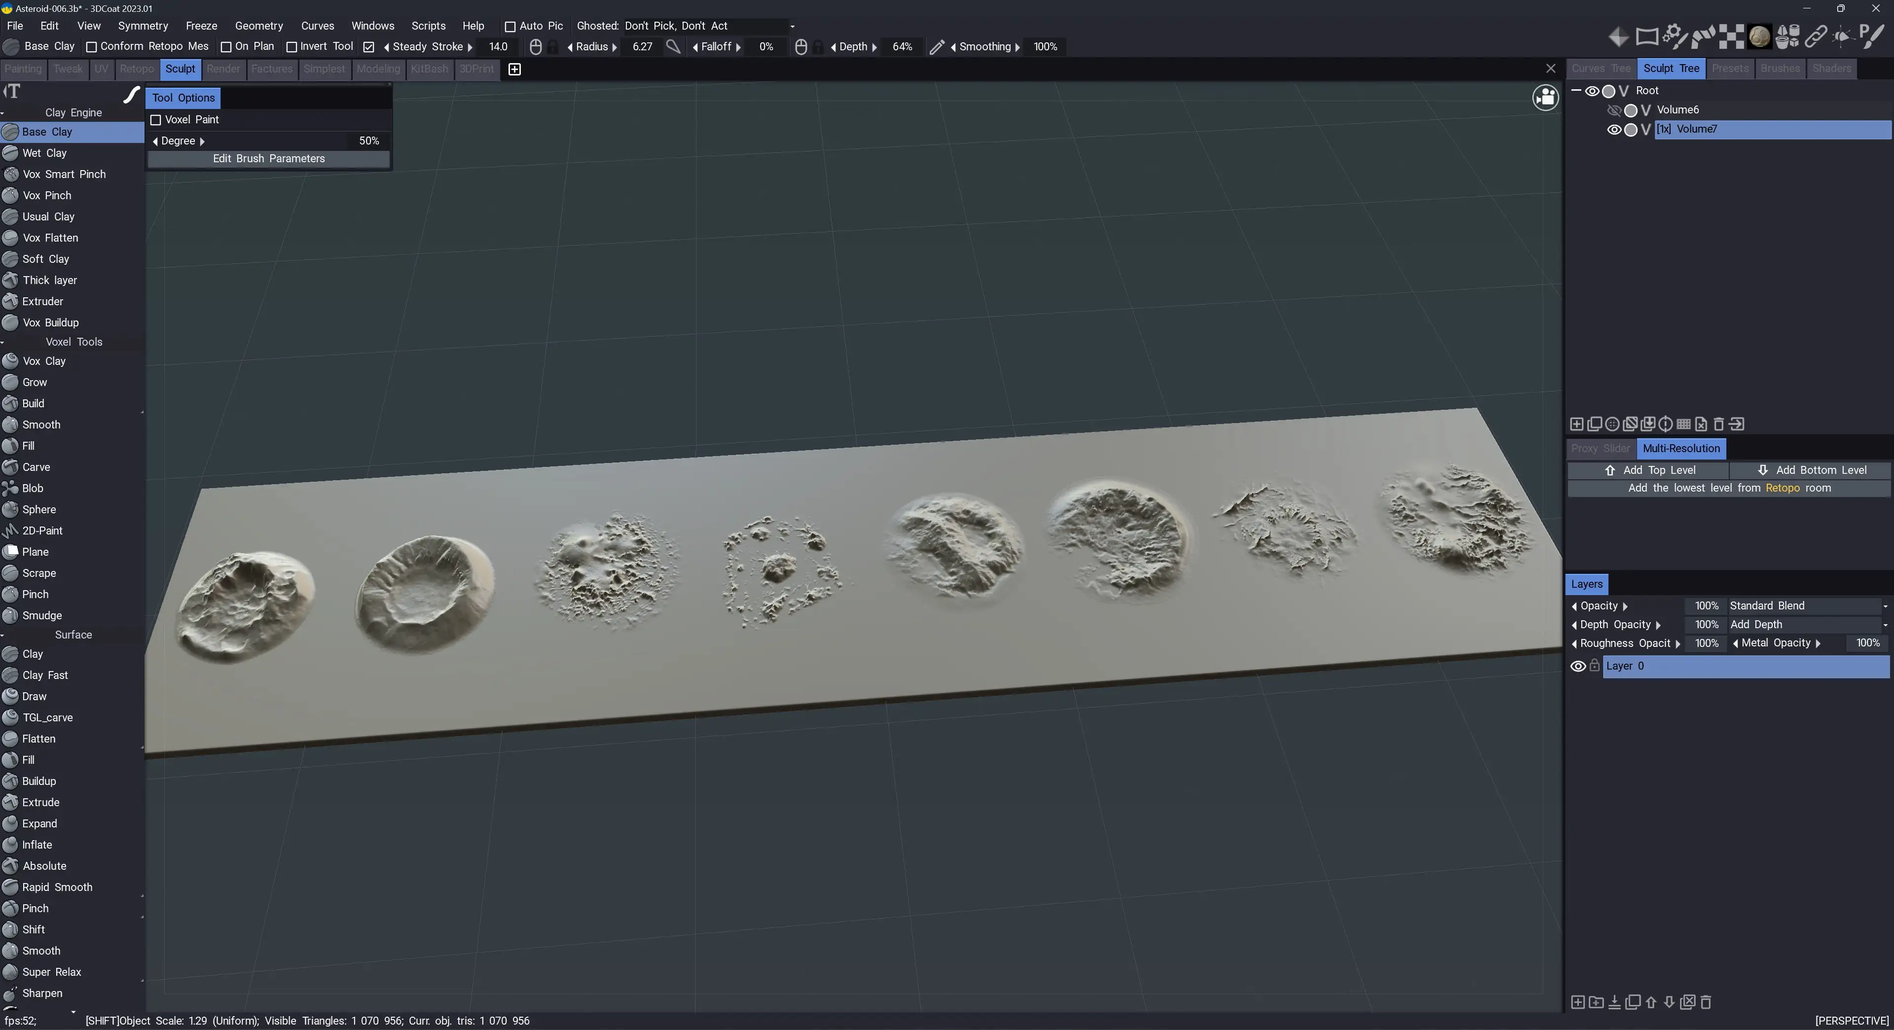Open the primitives shapes icon
Screen dimensions: 1894x1030
click(1786, 36)
